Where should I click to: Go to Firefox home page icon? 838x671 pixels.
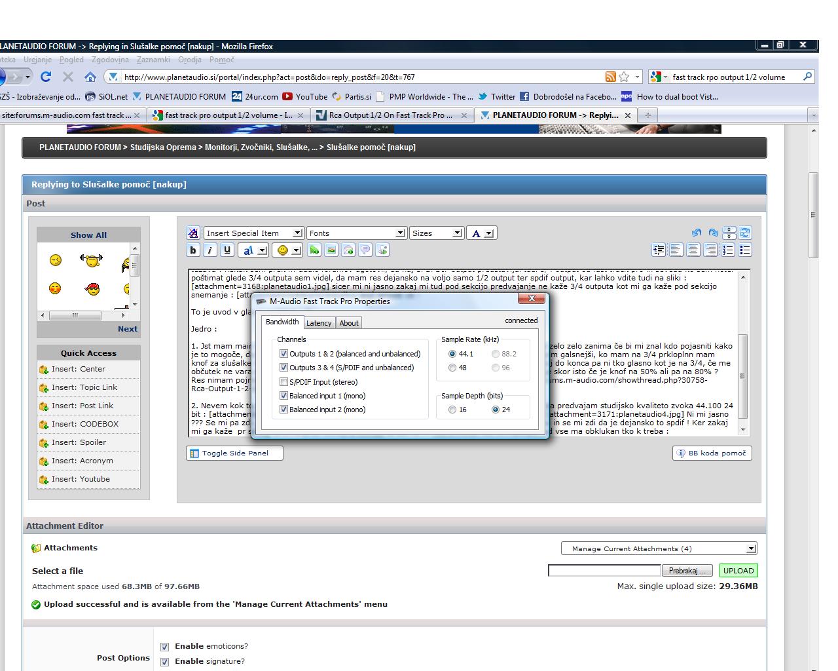[90, 77]
